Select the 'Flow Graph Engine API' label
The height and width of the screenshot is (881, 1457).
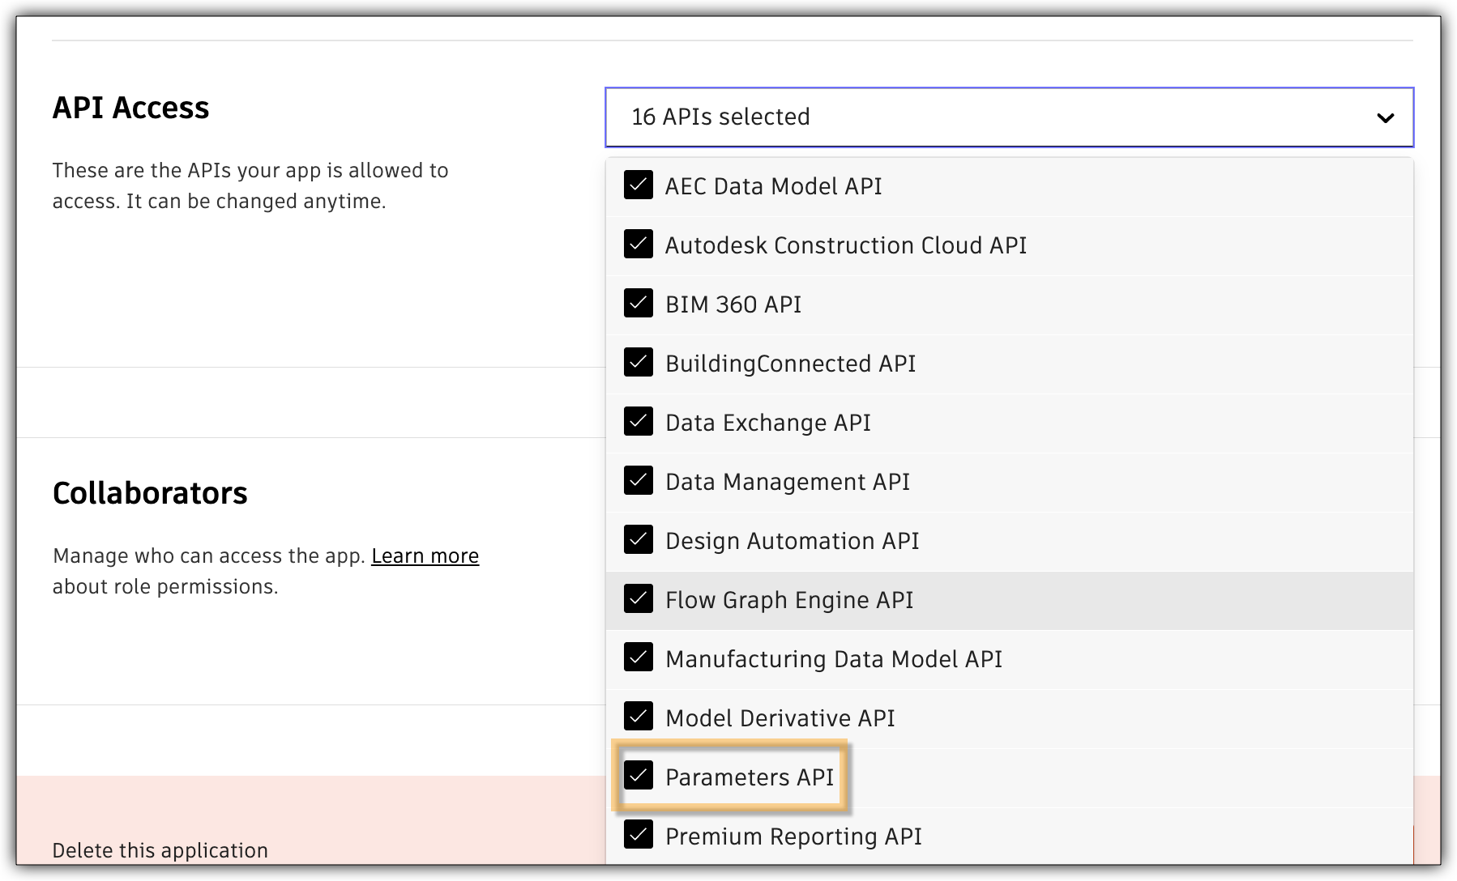pos(789,601)
